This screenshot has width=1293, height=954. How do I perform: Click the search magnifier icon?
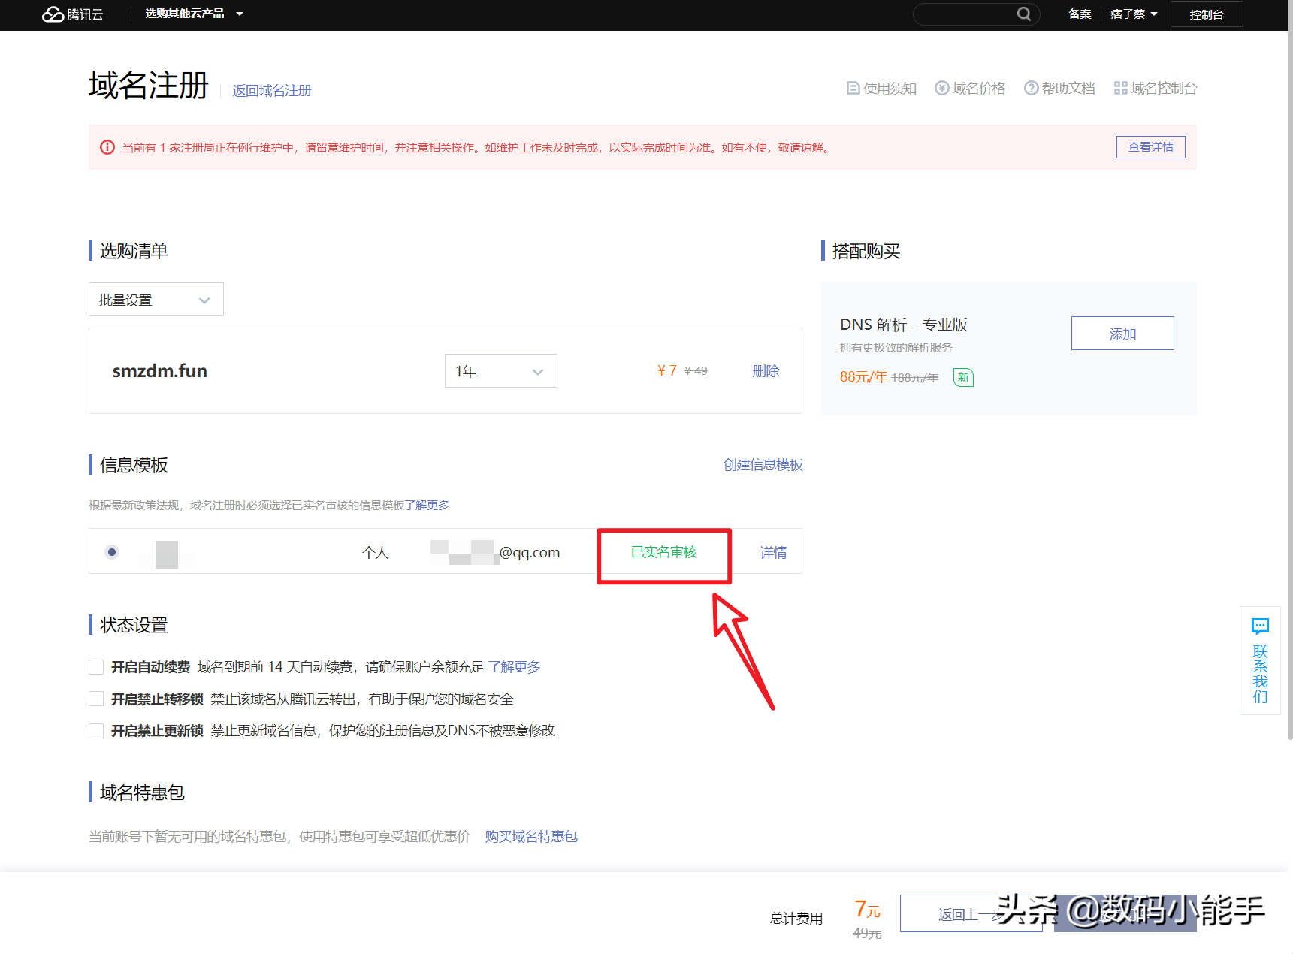click(x=1024, y=14)
